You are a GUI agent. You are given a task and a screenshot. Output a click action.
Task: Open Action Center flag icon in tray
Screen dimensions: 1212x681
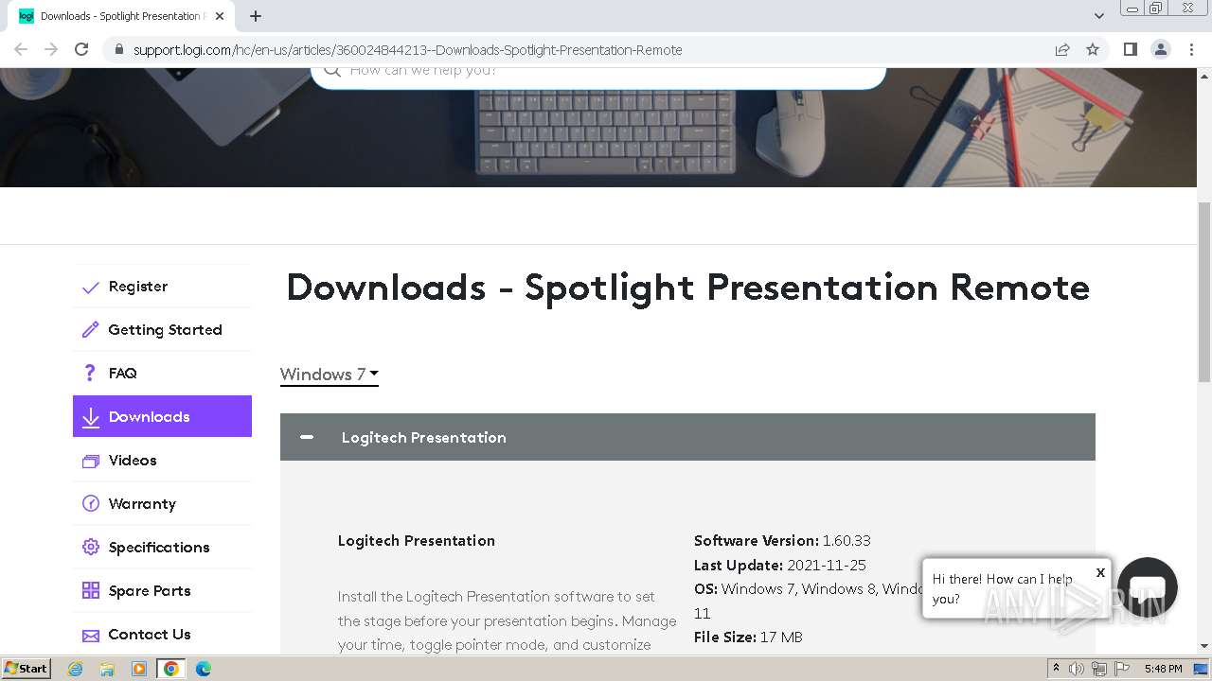pyautogui.click(x=1121, y=669)
